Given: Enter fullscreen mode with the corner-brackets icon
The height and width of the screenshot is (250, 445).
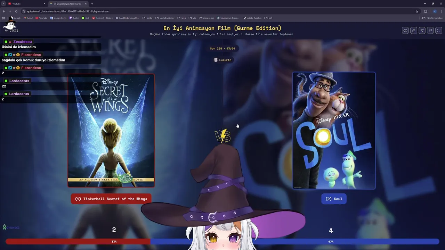Looking at the screenshot, I should (439, 31).
